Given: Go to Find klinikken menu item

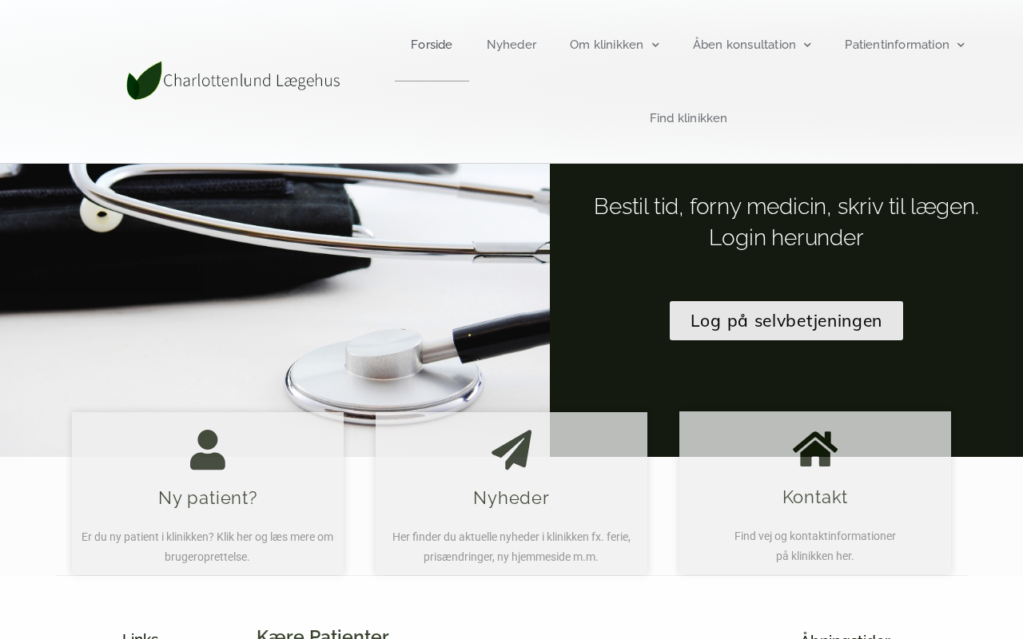Looking at the screenshot, I should [688, 118].
